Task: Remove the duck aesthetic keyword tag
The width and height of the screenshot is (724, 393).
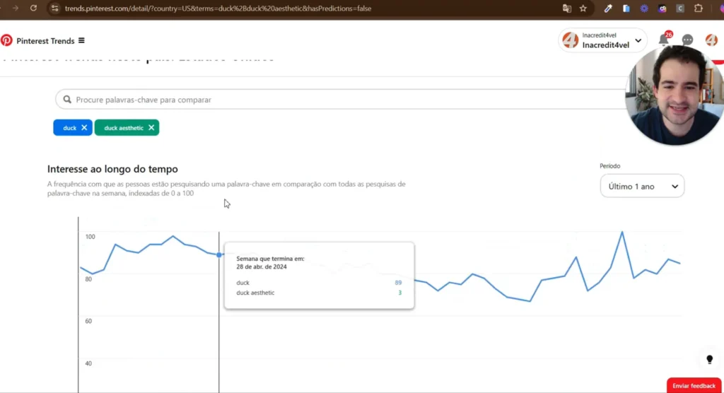Action: pyautogui.click(x=151, y=127)
